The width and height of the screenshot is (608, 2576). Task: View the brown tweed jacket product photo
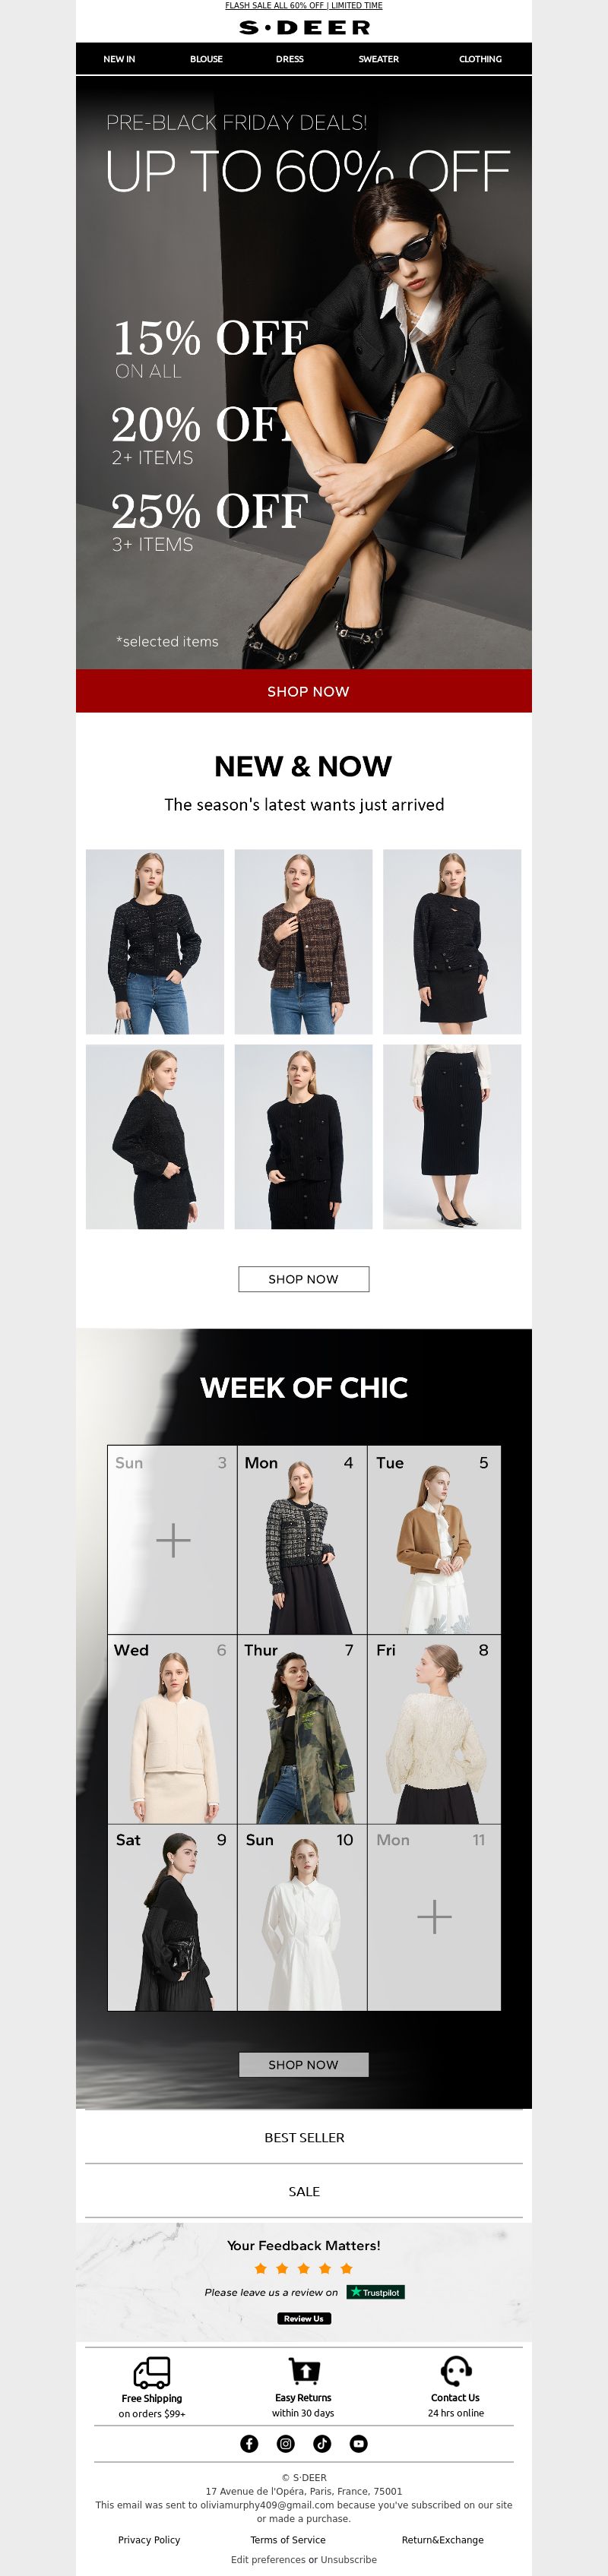tap(303, 942)
